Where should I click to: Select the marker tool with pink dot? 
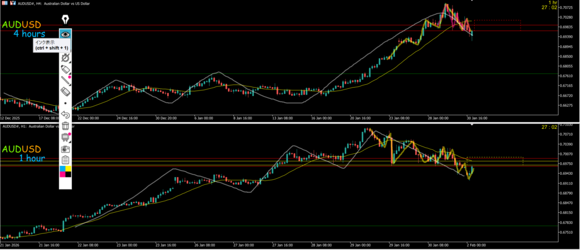pos(65,68)
